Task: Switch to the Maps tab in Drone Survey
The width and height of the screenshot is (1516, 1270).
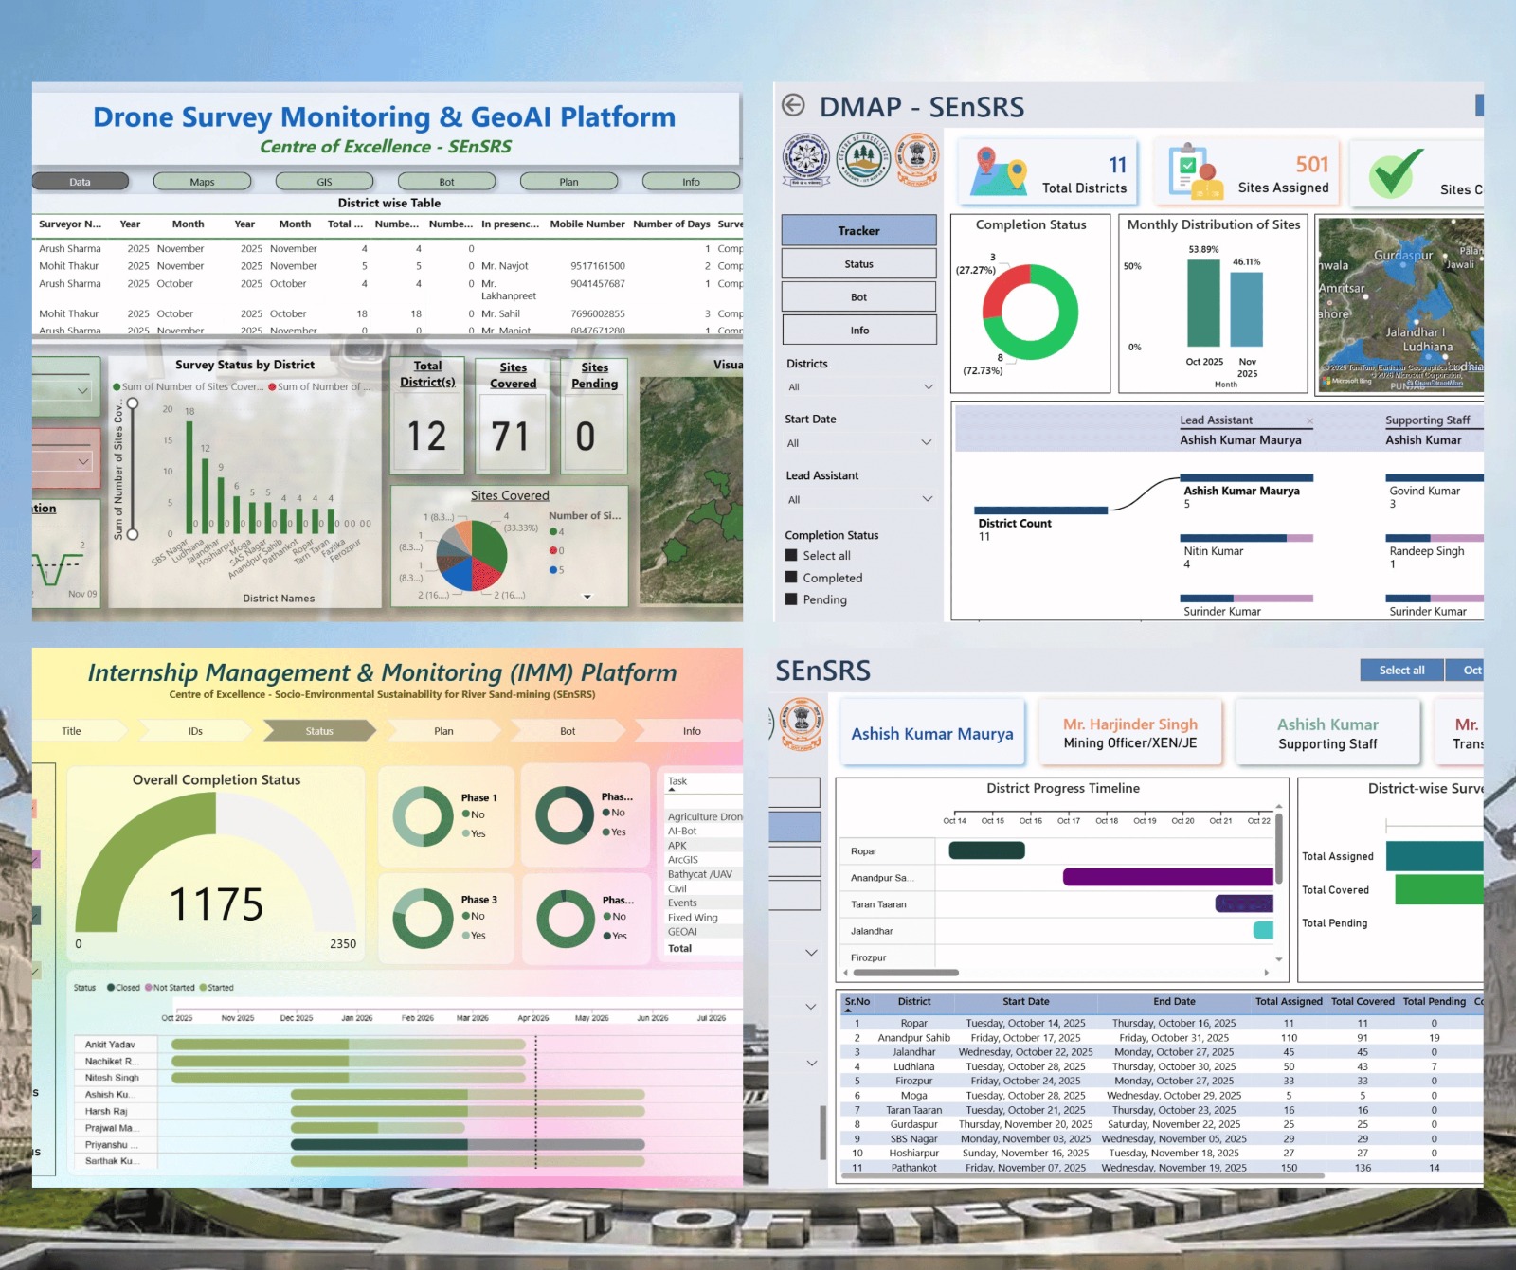Action: tap(202, 182)
